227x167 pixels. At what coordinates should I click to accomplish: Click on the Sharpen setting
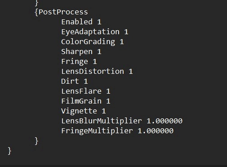point(81,52)
